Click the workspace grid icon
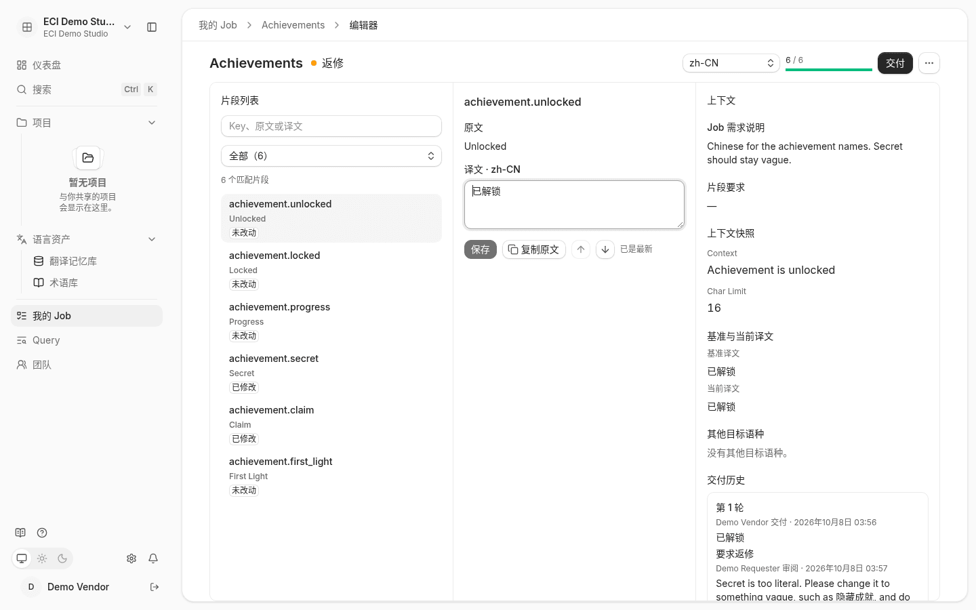This screenshot has width=976, height=610. pos(27,27)
